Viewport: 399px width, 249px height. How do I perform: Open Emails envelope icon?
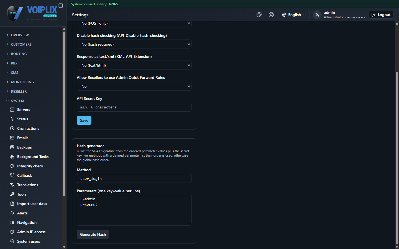12,138
